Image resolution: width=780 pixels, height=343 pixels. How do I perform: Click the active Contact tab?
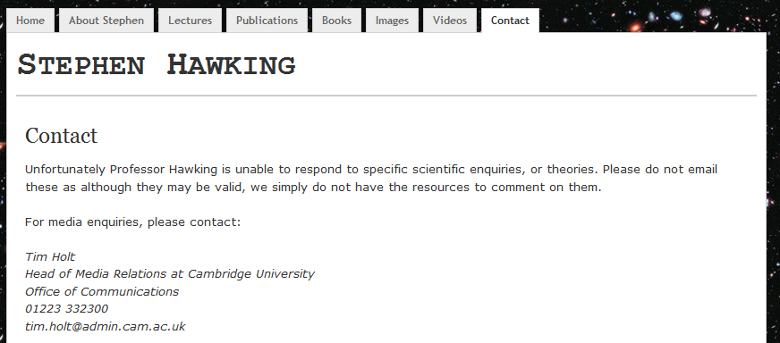(x=510, y=21)
